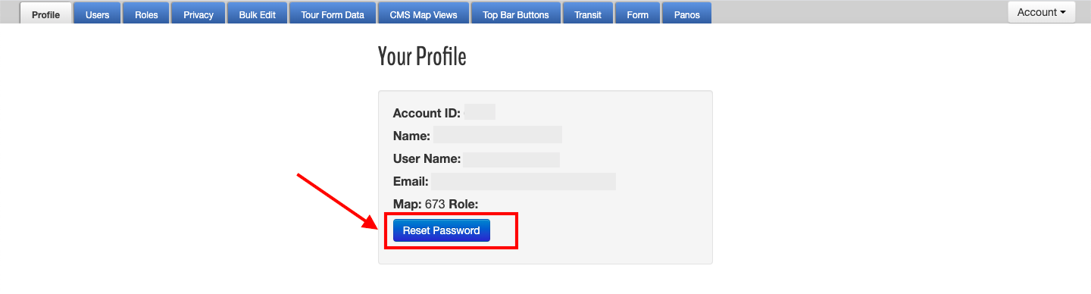Switch to the Users tab
This screenshot has height=294, width=1091.
coord(97,13)
